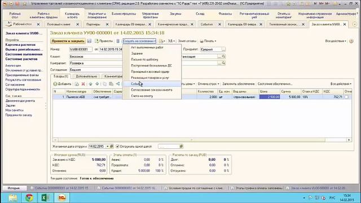
Task: Open the Закупки section in top menu
Action: click(175, 14)
